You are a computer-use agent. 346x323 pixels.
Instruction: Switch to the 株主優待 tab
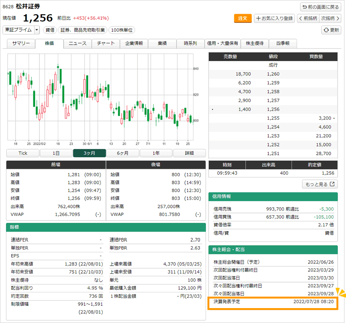click(x=255, y=44)
